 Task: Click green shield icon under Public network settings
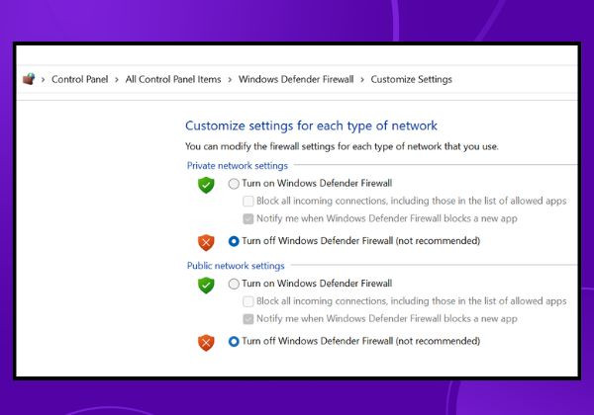pos(206,285)
